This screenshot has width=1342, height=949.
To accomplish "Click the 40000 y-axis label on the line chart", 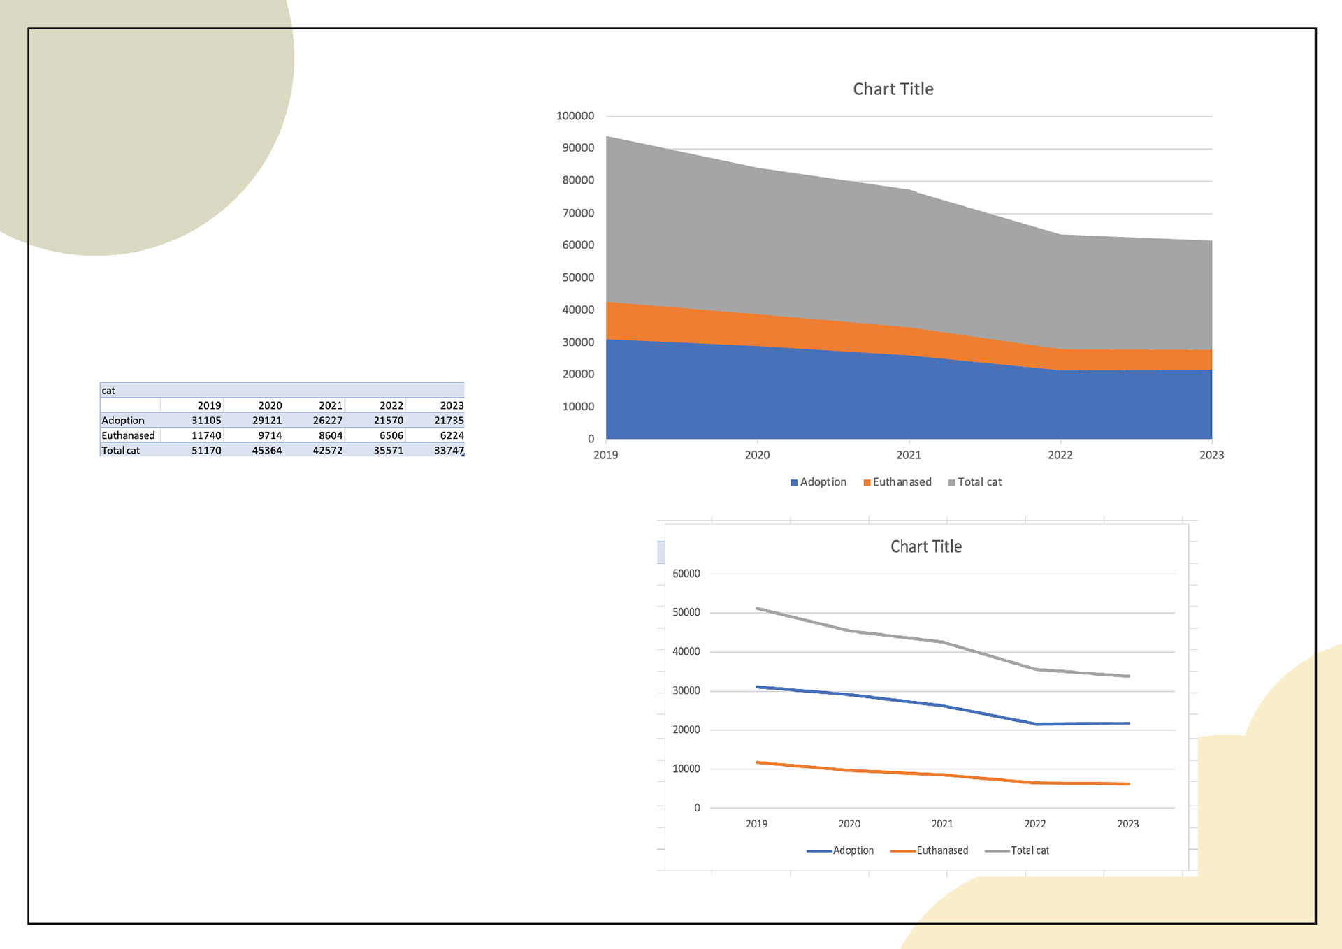I will point(686,651).
